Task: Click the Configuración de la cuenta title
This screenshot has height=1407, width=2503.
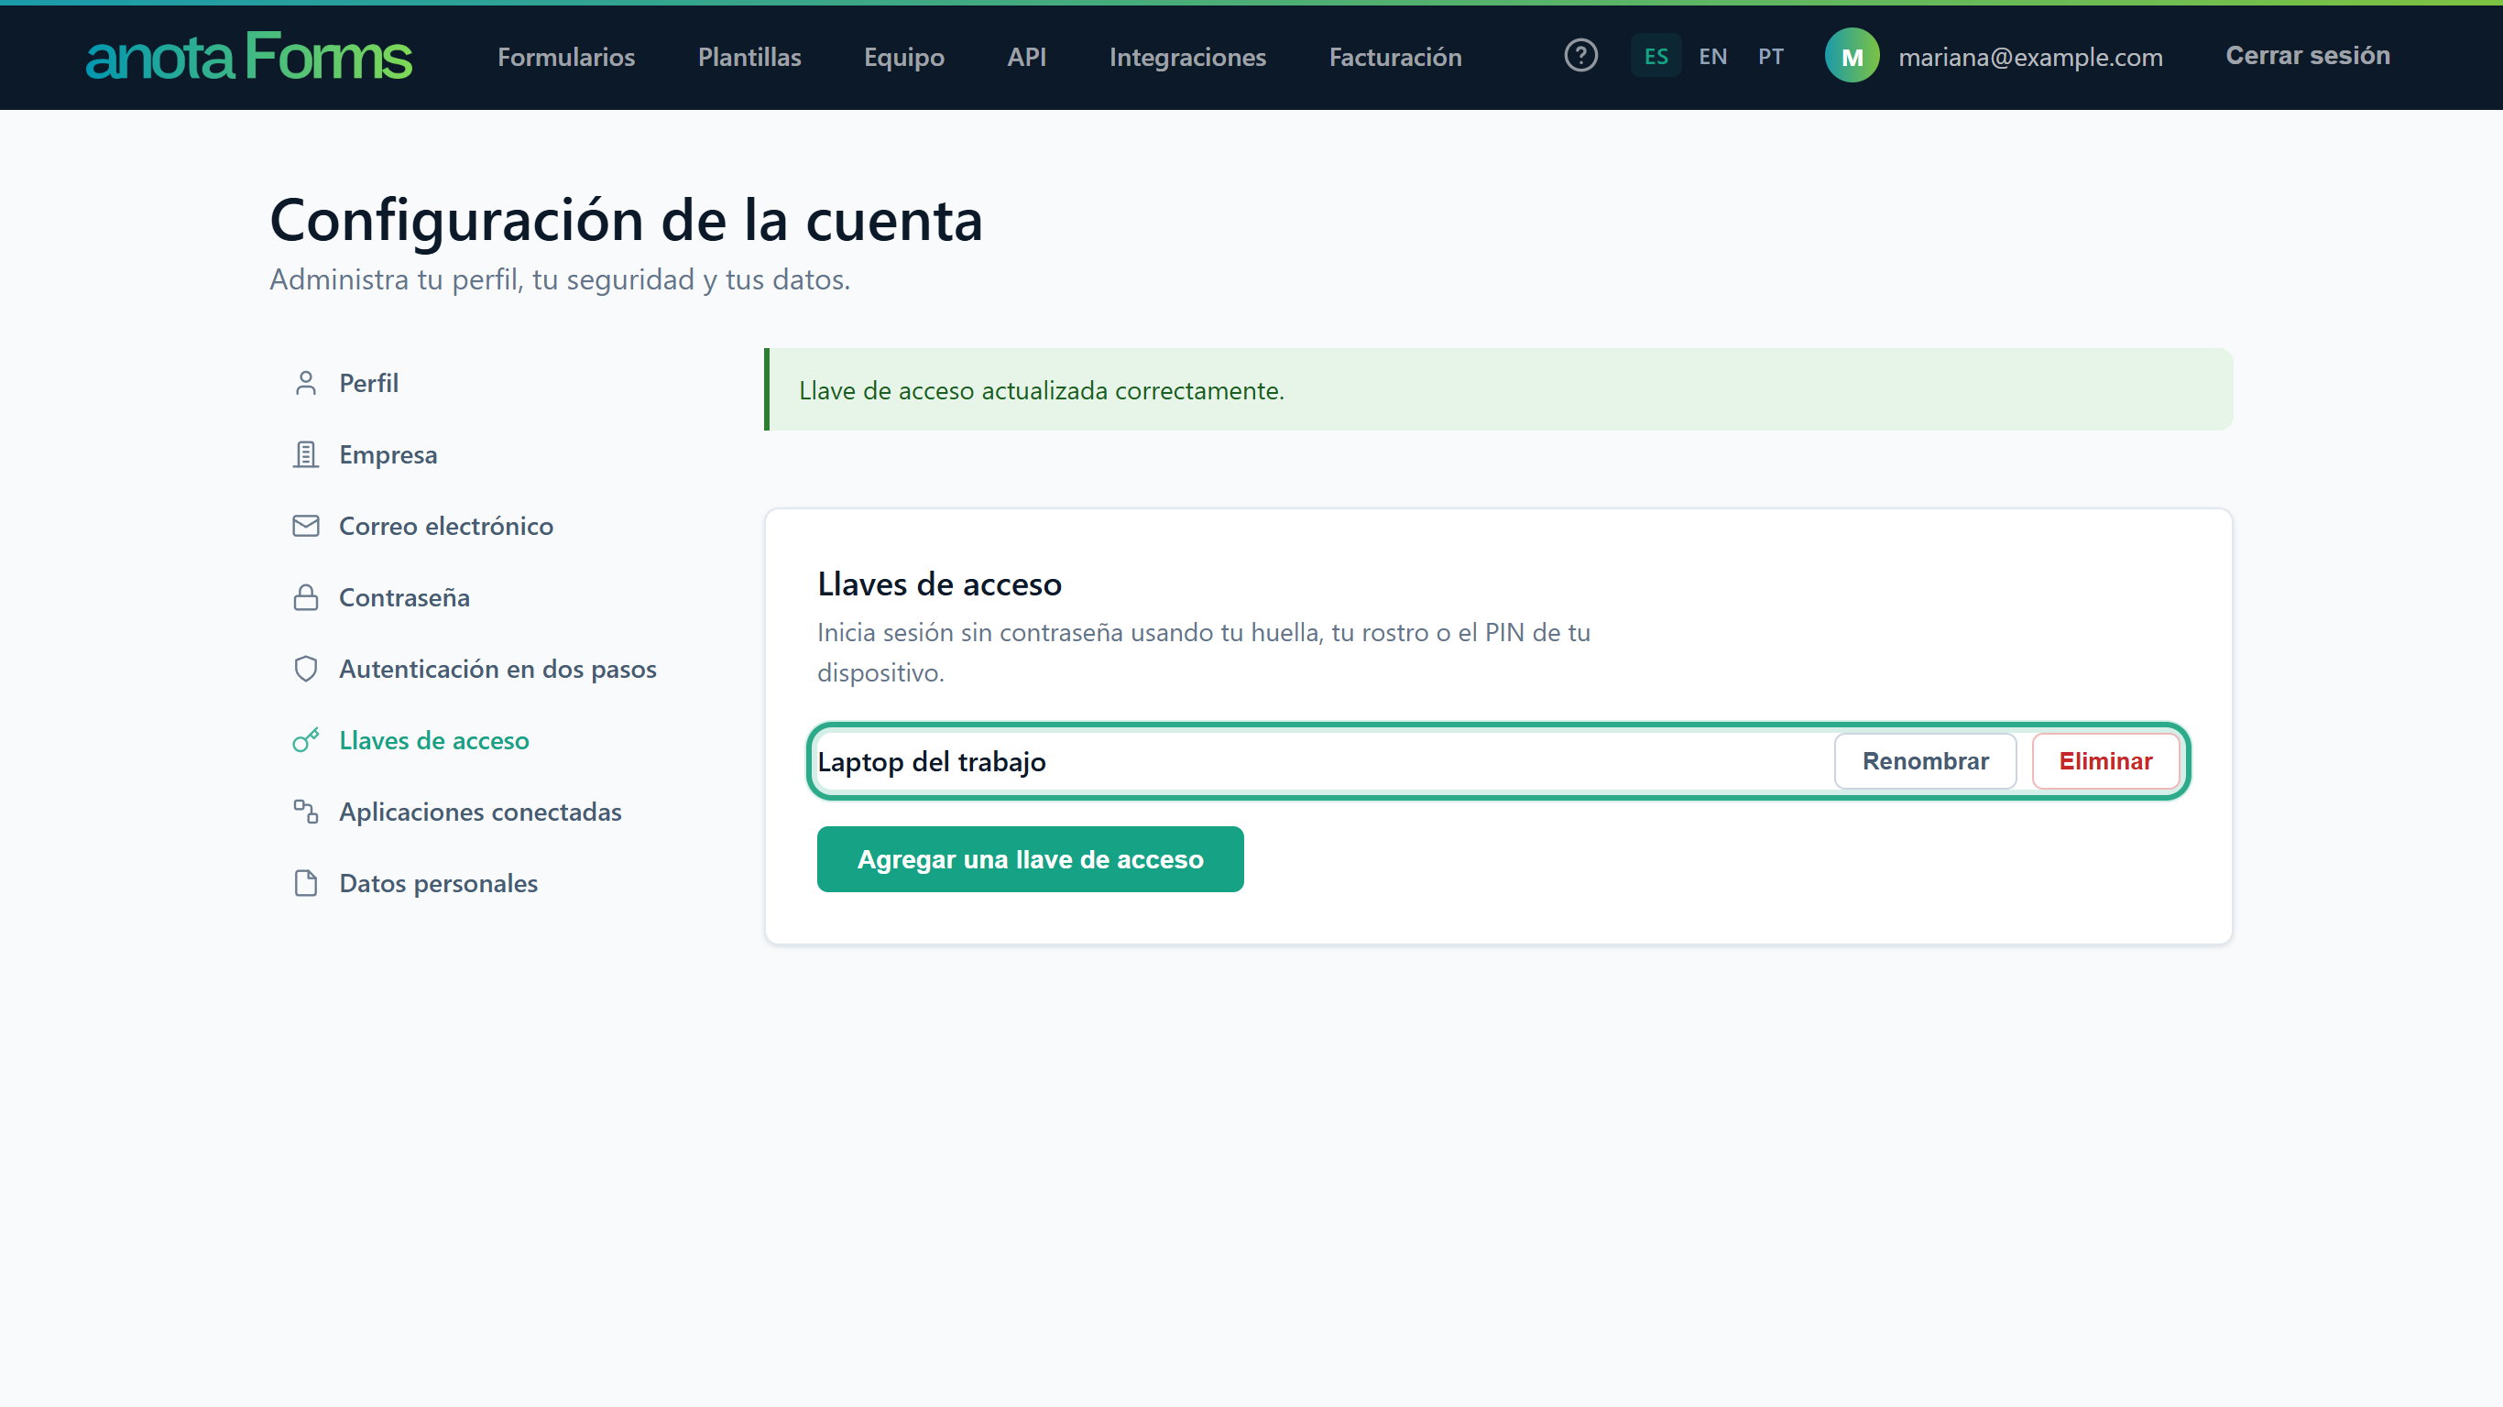Action: click(x=626, y=220)
